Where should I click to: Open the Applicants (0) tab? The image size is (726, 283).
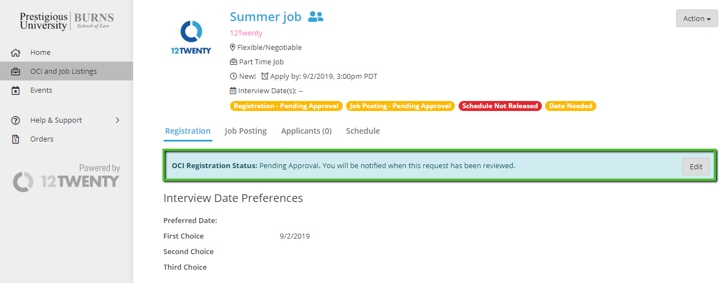point(306,131)
